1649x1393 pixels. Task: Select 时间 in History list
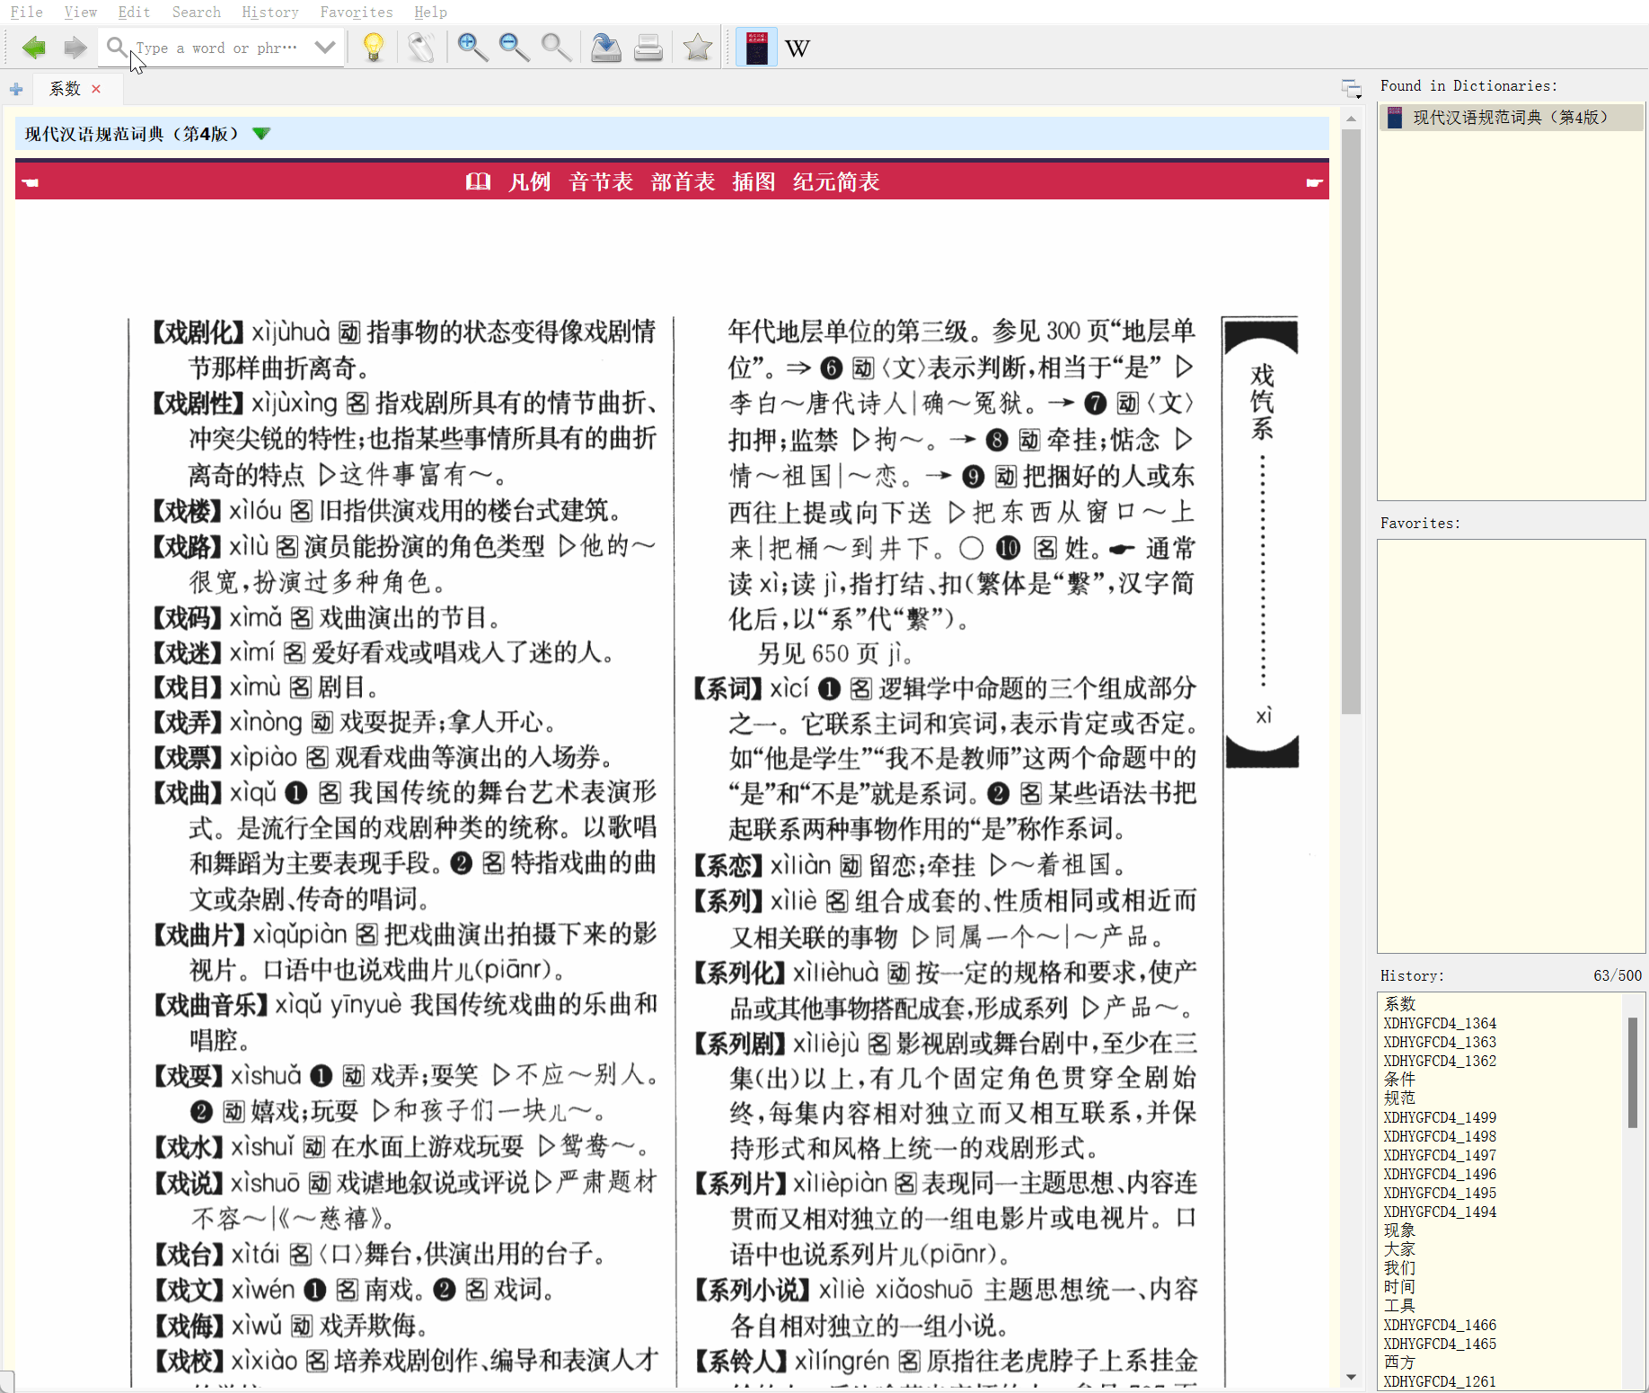point(1399,1287)
